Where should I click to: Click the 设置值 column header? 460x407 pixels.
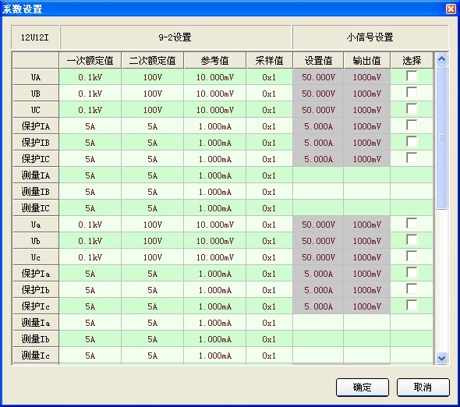318,61
